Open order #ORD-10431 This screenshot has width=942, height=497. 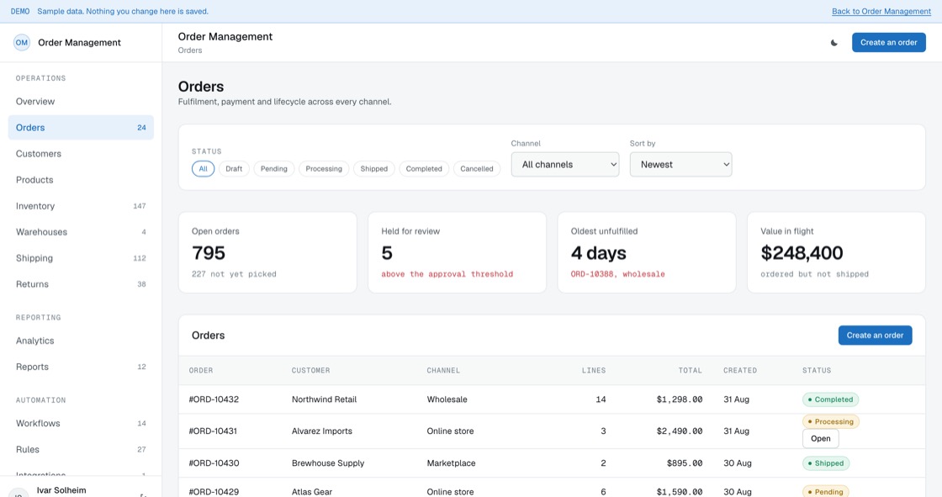[213, 431]
